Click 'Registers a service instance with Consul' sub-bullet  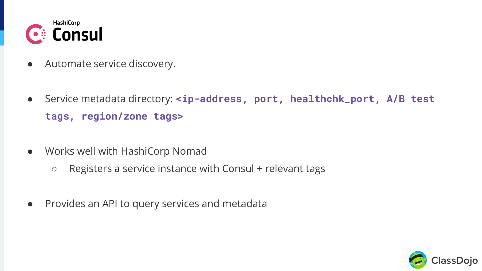(x=161, y=169)
